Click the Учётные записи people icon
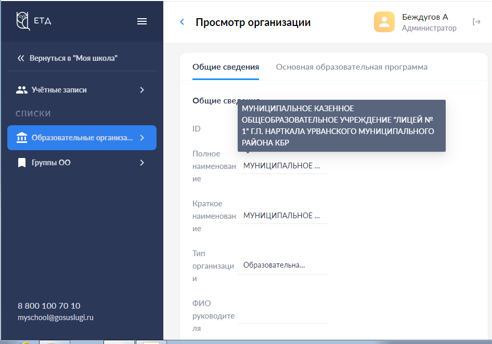The height and width of the screenshot is (344, 492). [22, 90]
